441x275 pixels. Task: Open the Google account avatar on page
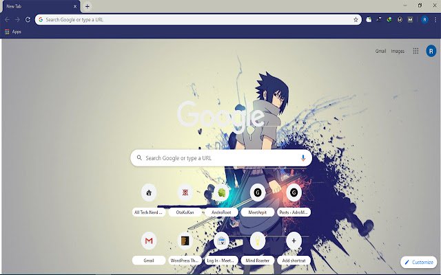pos(431,51)
